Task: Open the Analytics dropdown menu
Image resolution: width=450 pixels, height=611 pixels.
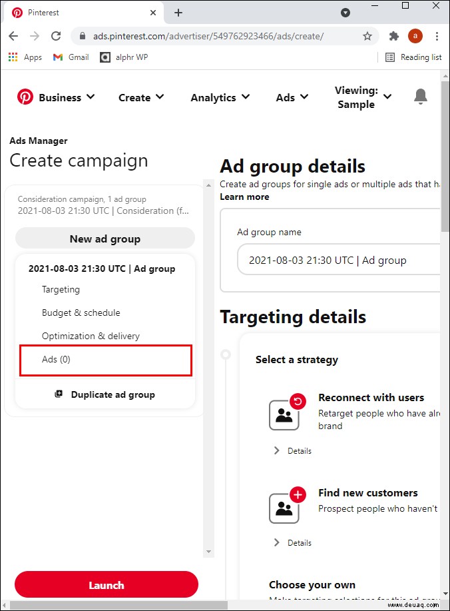Action: pos(220,97)
